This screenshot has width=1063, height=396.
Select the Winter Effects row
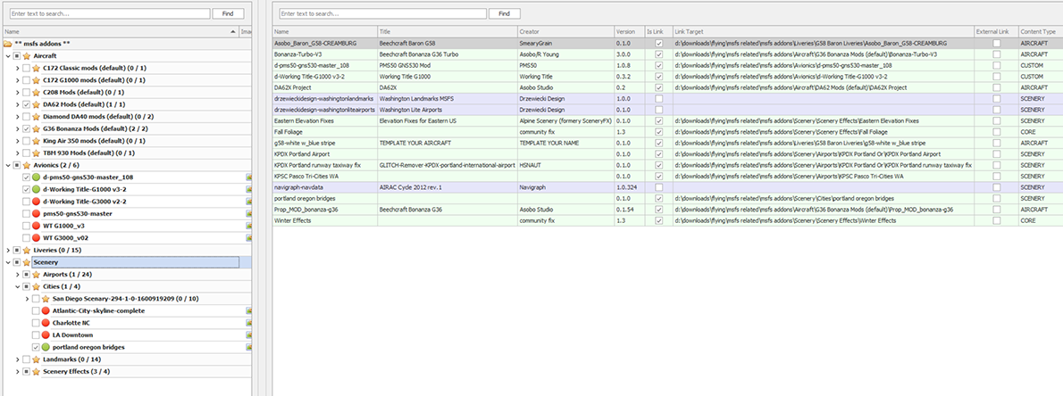tap(667, 220)
